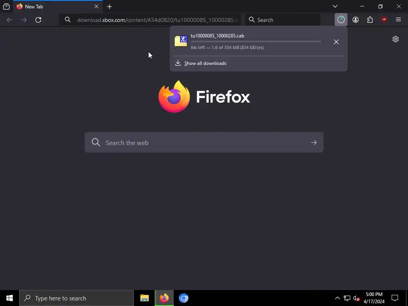Go back to previous page arrow
This screenshot has width=408, height=306.
[10, 20]
